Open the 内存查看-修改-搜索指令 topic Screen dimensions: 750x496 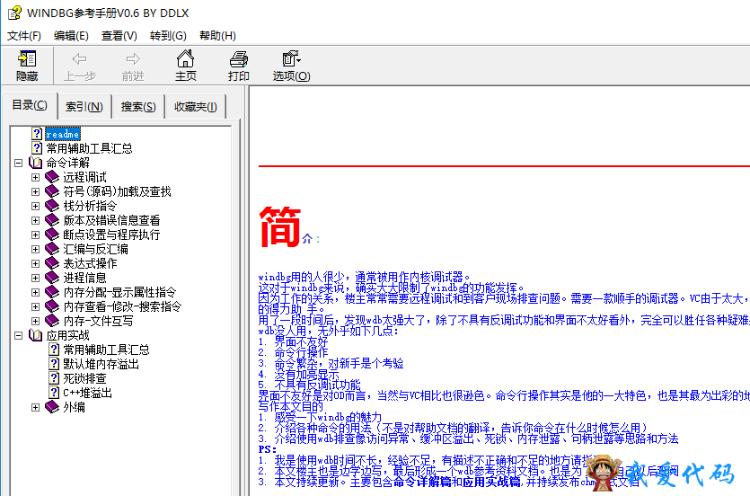coord(122,306)
